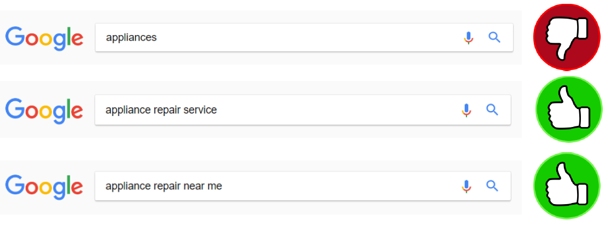Click Google logo next to 'appliance repair near me'

point(44,187)
